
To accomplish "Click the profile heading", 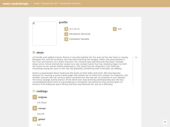I will pyautogui.click(x=63, y=22).
